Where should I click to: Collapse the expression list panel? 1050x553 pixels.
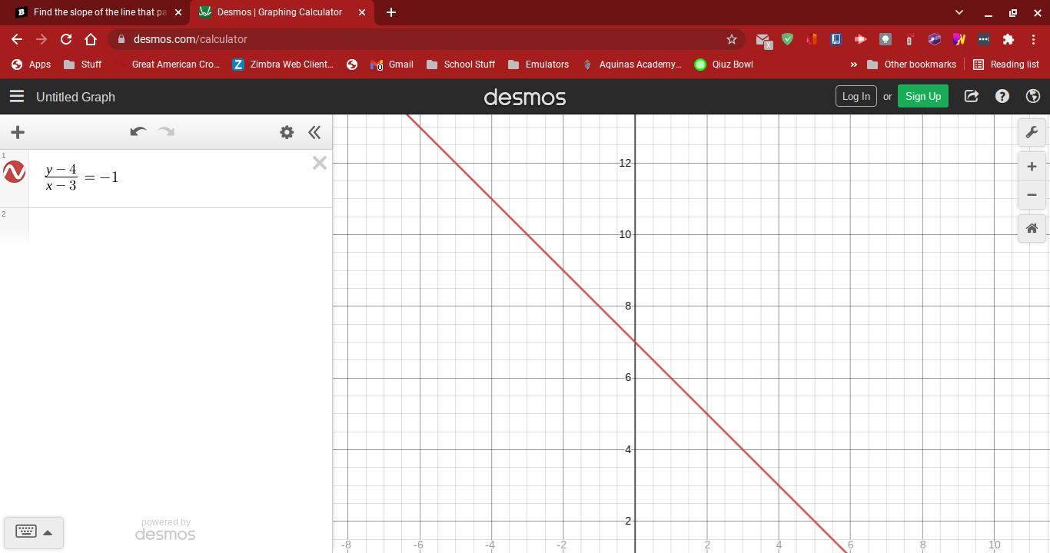pos(314,132)
